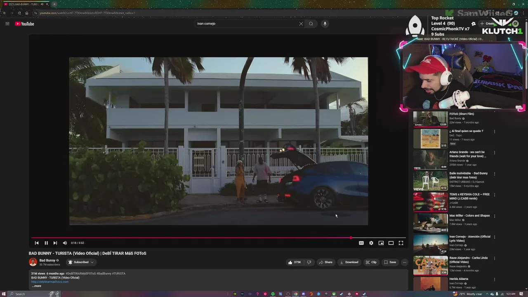Image resolution: width=528 pixels, height=297 pixels.
Task: Open the Subscribed notification dropdown
Action: pos(81,262)
